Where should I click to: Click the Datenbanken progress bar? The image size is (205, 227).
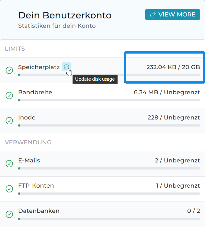(x=109, y=219)
